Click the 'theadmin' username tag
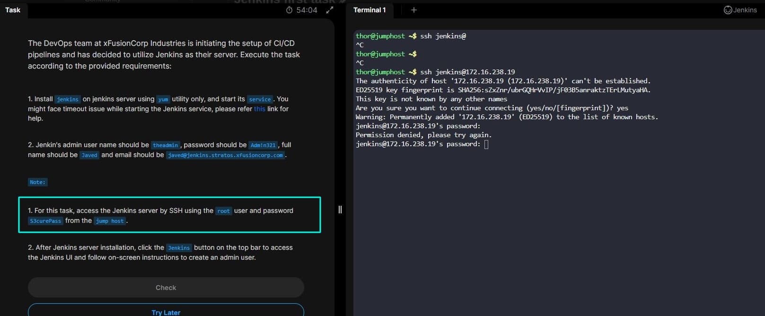 [166, 145]
